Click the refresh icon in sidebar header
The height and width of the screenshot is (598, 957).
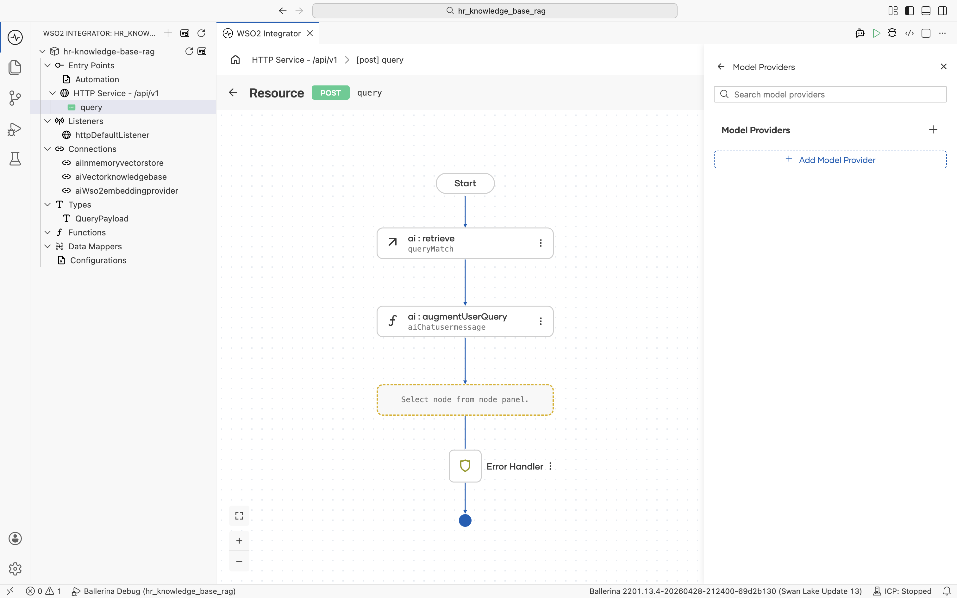tap(201, 33)
